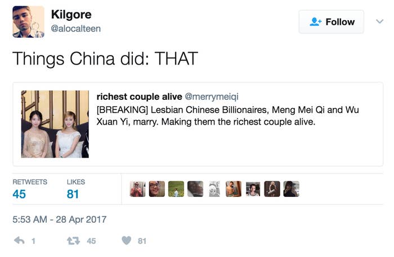Open the @alocalteen handle link
Image resolution: width=394 pixels, height=257 pixels.
[x=75, y=29]
